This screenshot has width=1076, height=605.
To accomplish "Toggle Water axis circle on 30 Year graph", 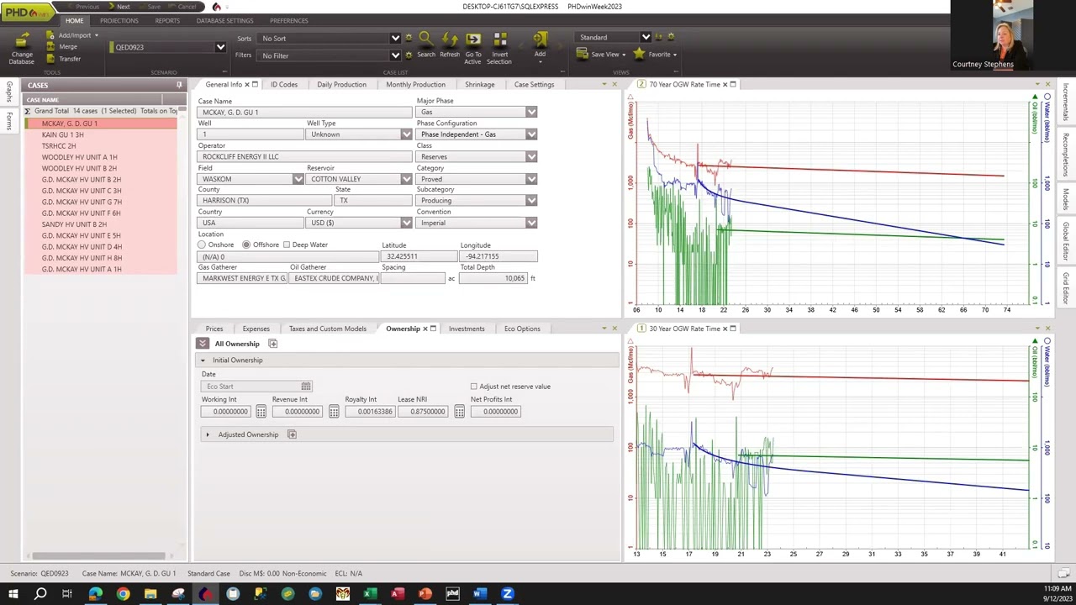I will (1047, 341).
